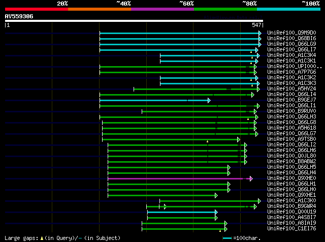Click the 547 query end position label
325x242 pixels.
[x=256, y=25]
